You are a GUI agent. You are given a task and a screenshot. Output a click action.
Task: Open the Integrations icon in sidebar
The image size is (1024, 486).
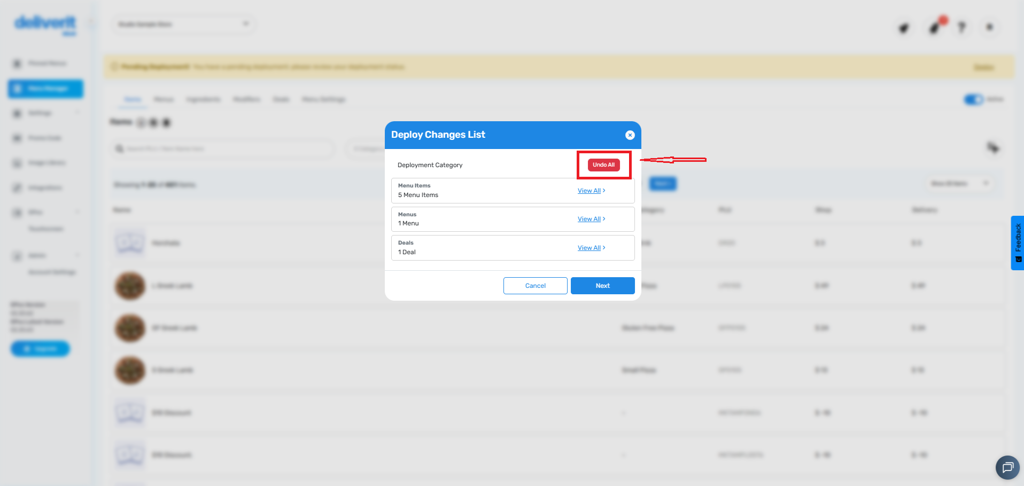click(16, 187)
